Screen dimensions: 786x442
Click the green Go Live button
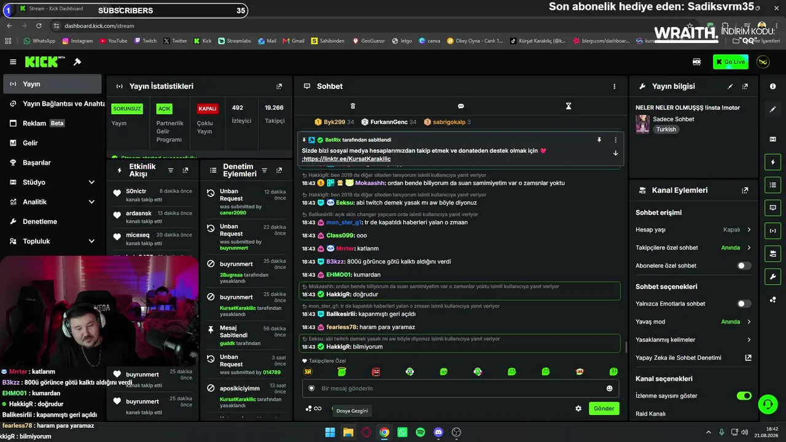click(731, 61)
